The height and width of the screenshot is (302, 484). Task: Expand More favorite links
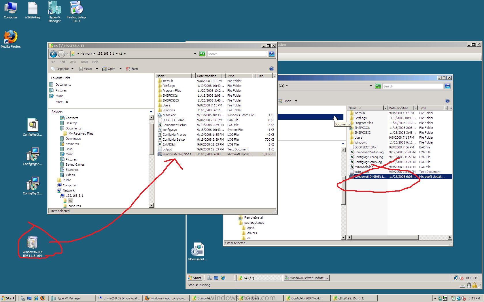pos(62,102)
